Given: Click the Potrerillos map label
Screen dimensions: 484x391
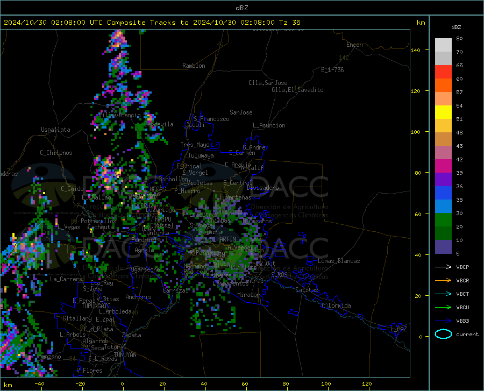Looking at the screenshot, I should 98,221.
